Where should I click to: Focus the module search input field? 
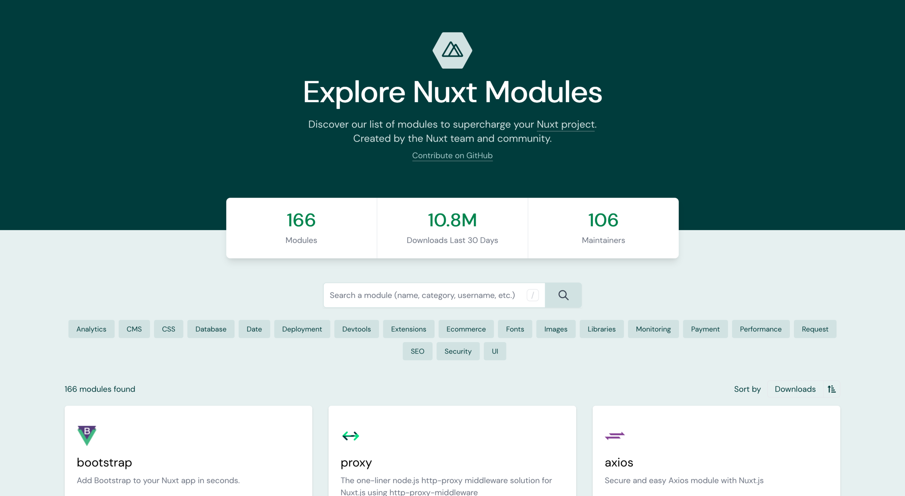click(x=423, y=295)
